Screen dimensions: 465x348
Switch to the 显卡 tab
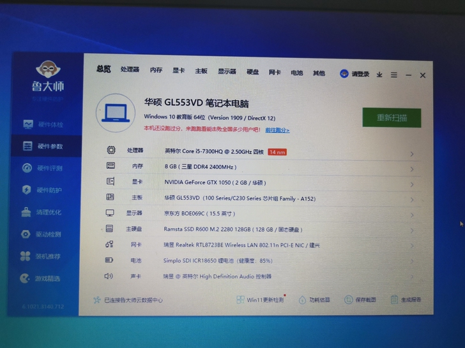(x=179, y=70)
